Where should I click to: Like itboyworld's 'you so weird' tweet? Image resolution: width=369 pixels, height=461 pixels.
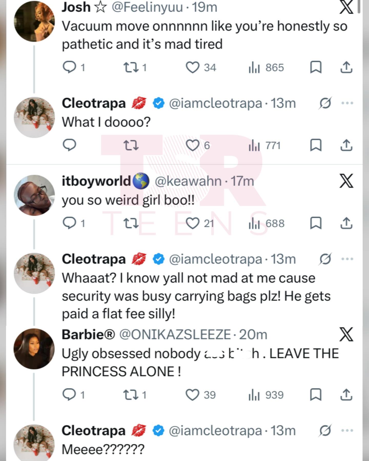click(192, 223)
